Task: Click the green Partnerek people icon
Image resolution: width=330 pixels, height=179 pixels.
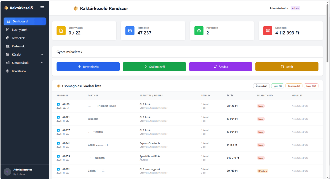Action: (199, 31)
